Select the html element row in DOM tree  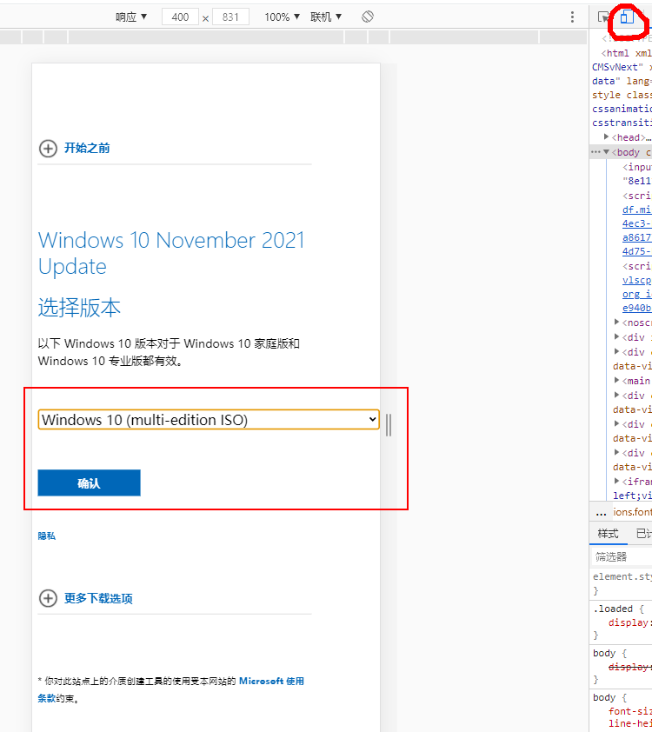(626, 53)
